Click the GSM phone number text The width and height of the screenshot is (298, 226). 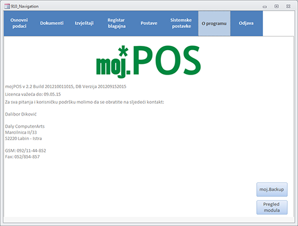[x=26, y=151]
